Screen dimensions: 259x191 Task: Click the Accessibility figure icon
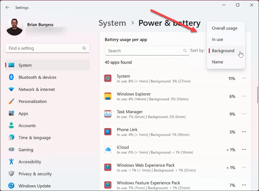pos(11,161)
